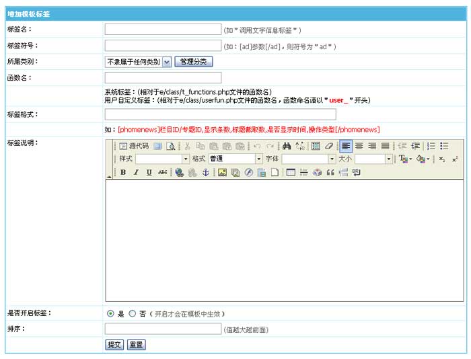471x359 pixels.
Task: Expand the 字体 font dropdown
Action: 332,159
